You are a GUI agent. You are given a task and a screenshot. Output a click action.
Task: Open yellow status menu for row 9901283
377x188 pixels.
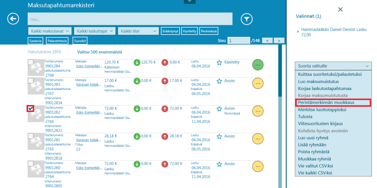coord(258,83)
